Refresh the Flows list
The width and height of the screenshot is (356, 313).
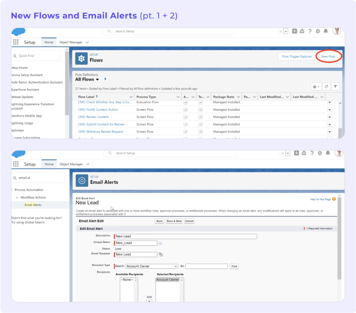tap(326, 87)
